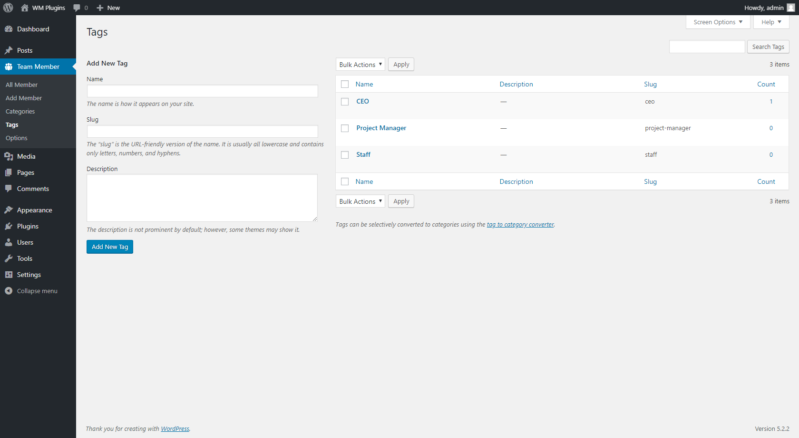Screen dimensions: 799x438
Task: Click the Comments icon in sidebar
Action: click(x=9, y=189)
